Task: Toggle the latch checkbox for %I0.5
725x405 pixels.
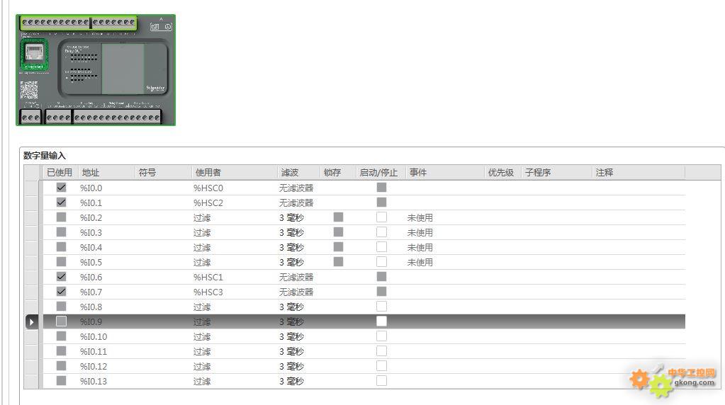Action: 339,262
